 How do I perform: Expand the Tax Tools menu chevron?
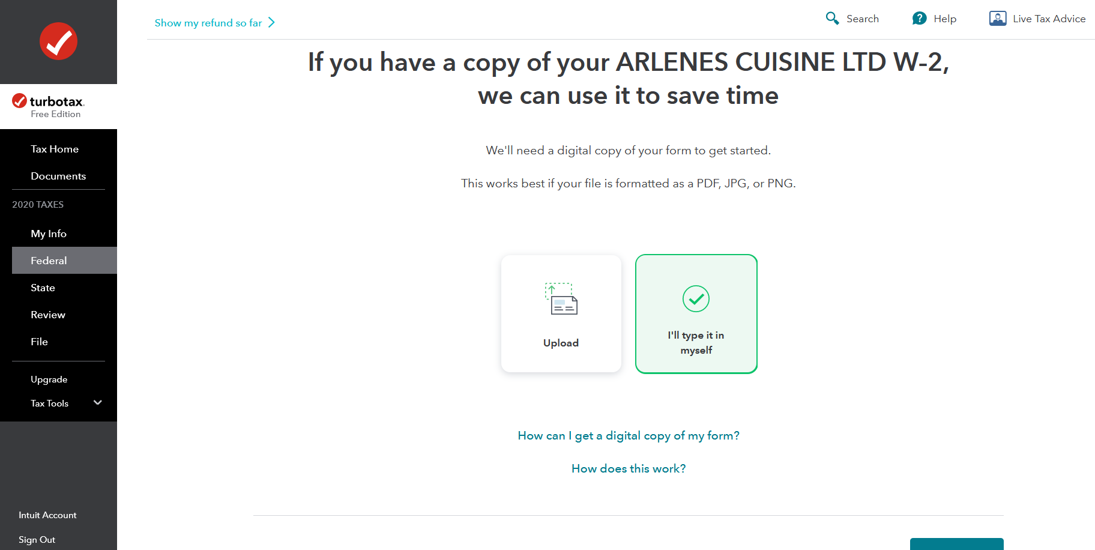[98, 403]
